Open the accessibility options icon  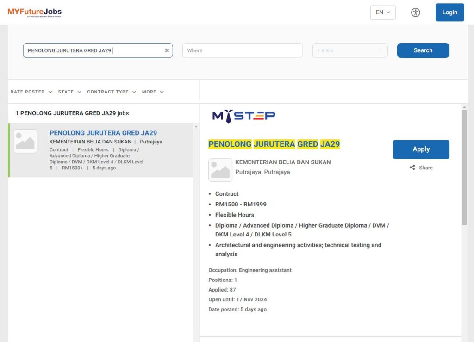click(x=415, y=12)
